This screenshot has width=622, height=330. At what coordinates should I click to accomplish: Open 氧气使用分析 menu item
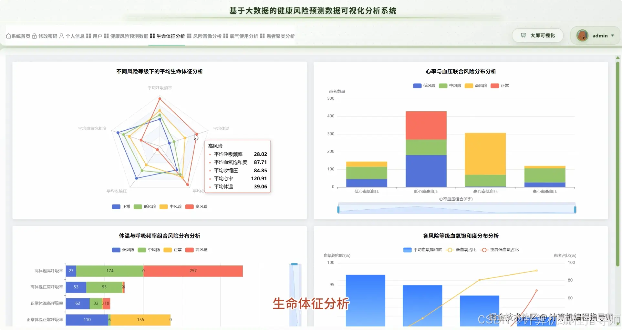(244, 36)
